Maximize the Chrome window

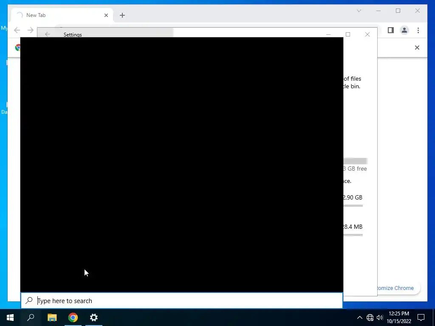coord(398,11)
